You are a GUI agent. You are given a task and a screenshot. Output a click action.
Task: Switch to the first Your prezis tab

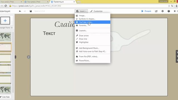(11, 2)
